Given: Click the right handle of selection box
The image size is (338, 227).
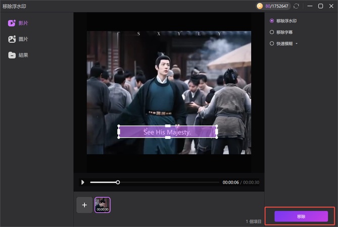Looking at the screenshot, I should pyautogui.click(x=217, y=132).
